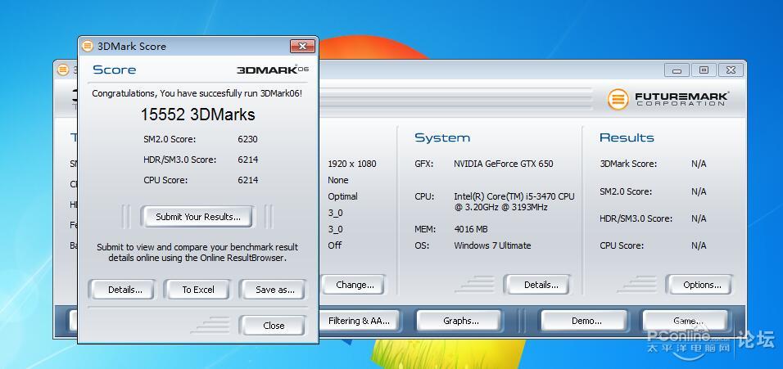The width and height of the screenshot is (783, 369).
Task: Click the HDR/SM3.0 Score label in dialog
Action: pos(179,160)
